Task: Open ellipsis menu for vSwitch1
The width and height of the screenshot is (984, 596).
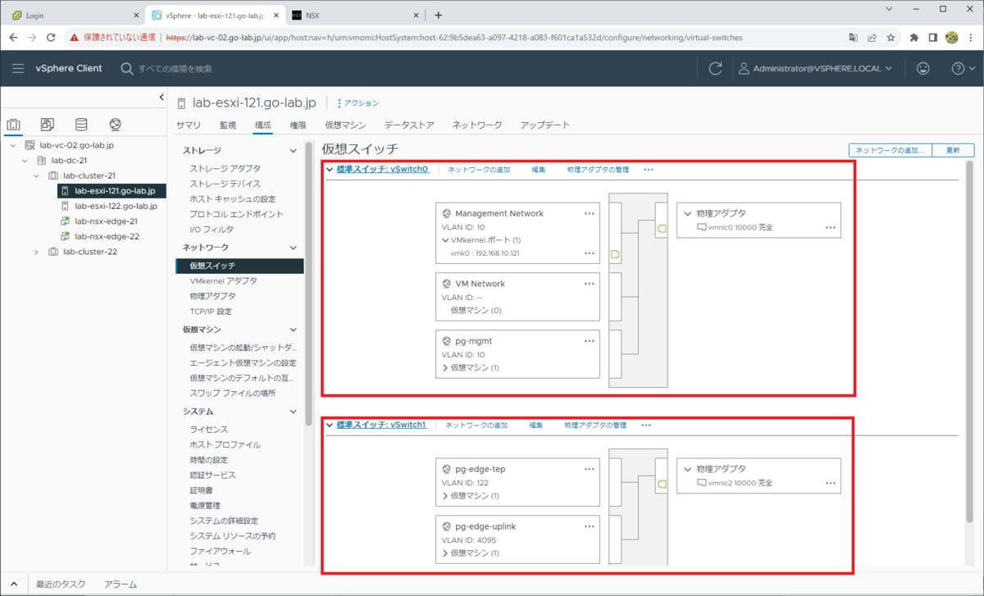Action: [646, 425]
